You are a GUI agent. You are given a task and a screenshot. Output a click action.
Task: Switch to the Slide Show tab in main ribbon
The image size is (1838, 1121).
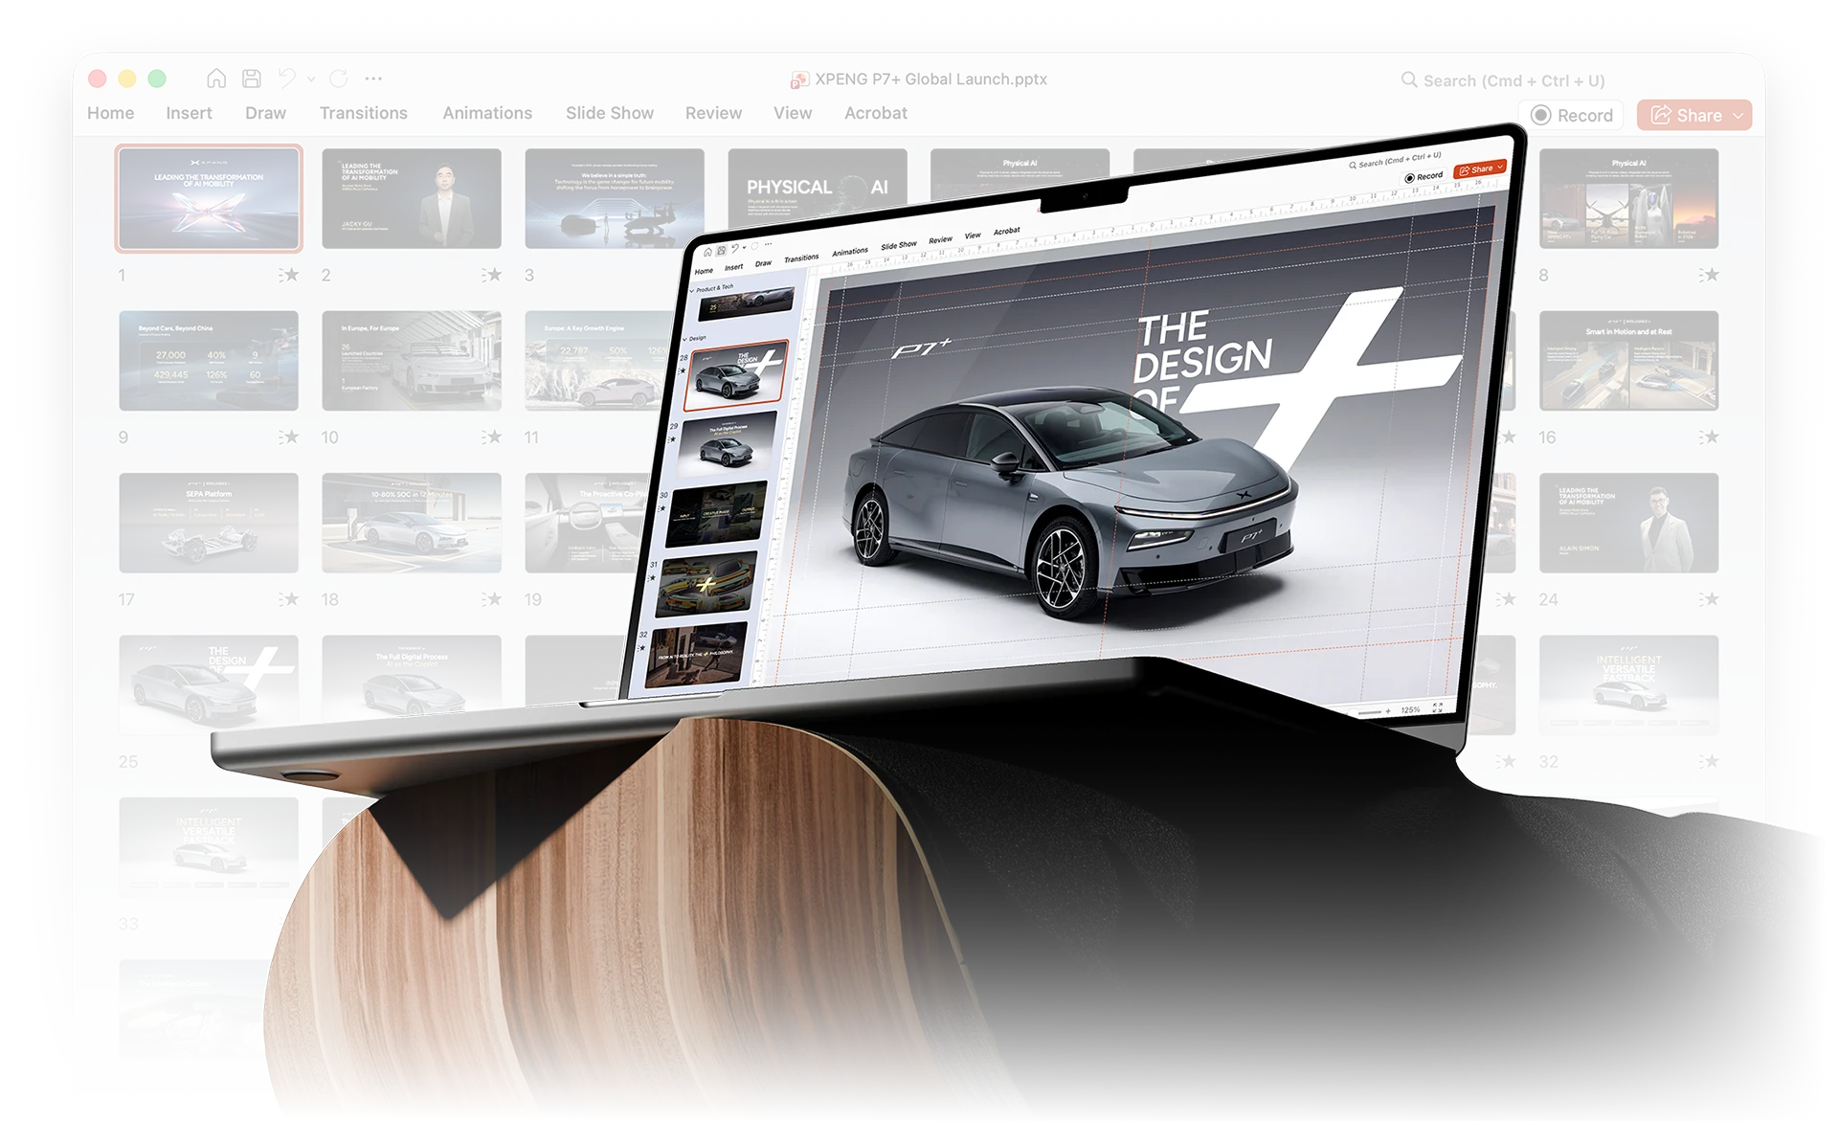coord(609,113)
